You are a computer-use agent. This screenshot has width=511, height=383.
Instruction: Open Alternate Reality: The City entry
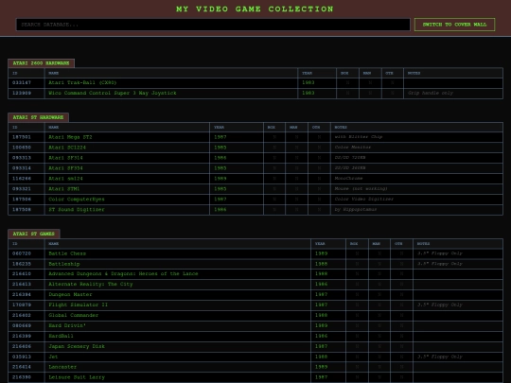pyautogui.click(x=91, y=285)
